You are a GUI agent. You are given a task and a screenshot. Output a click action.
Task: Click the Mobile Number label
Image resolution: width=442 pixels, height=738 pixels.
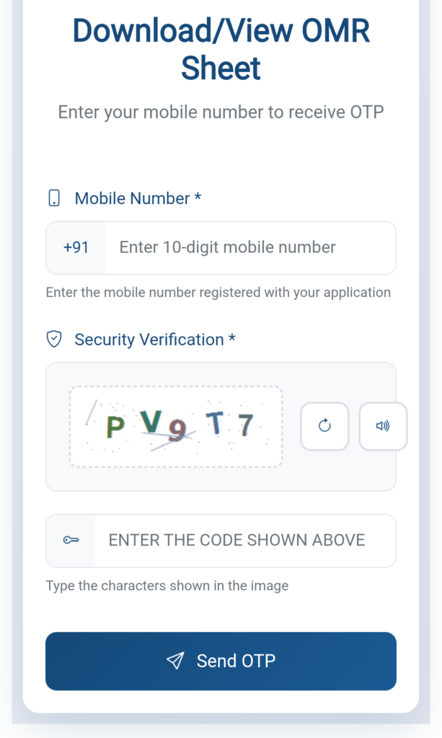132,198
